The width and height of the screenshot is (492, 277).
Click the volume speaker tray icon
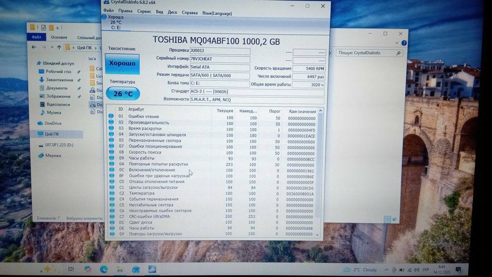(416, 270)
